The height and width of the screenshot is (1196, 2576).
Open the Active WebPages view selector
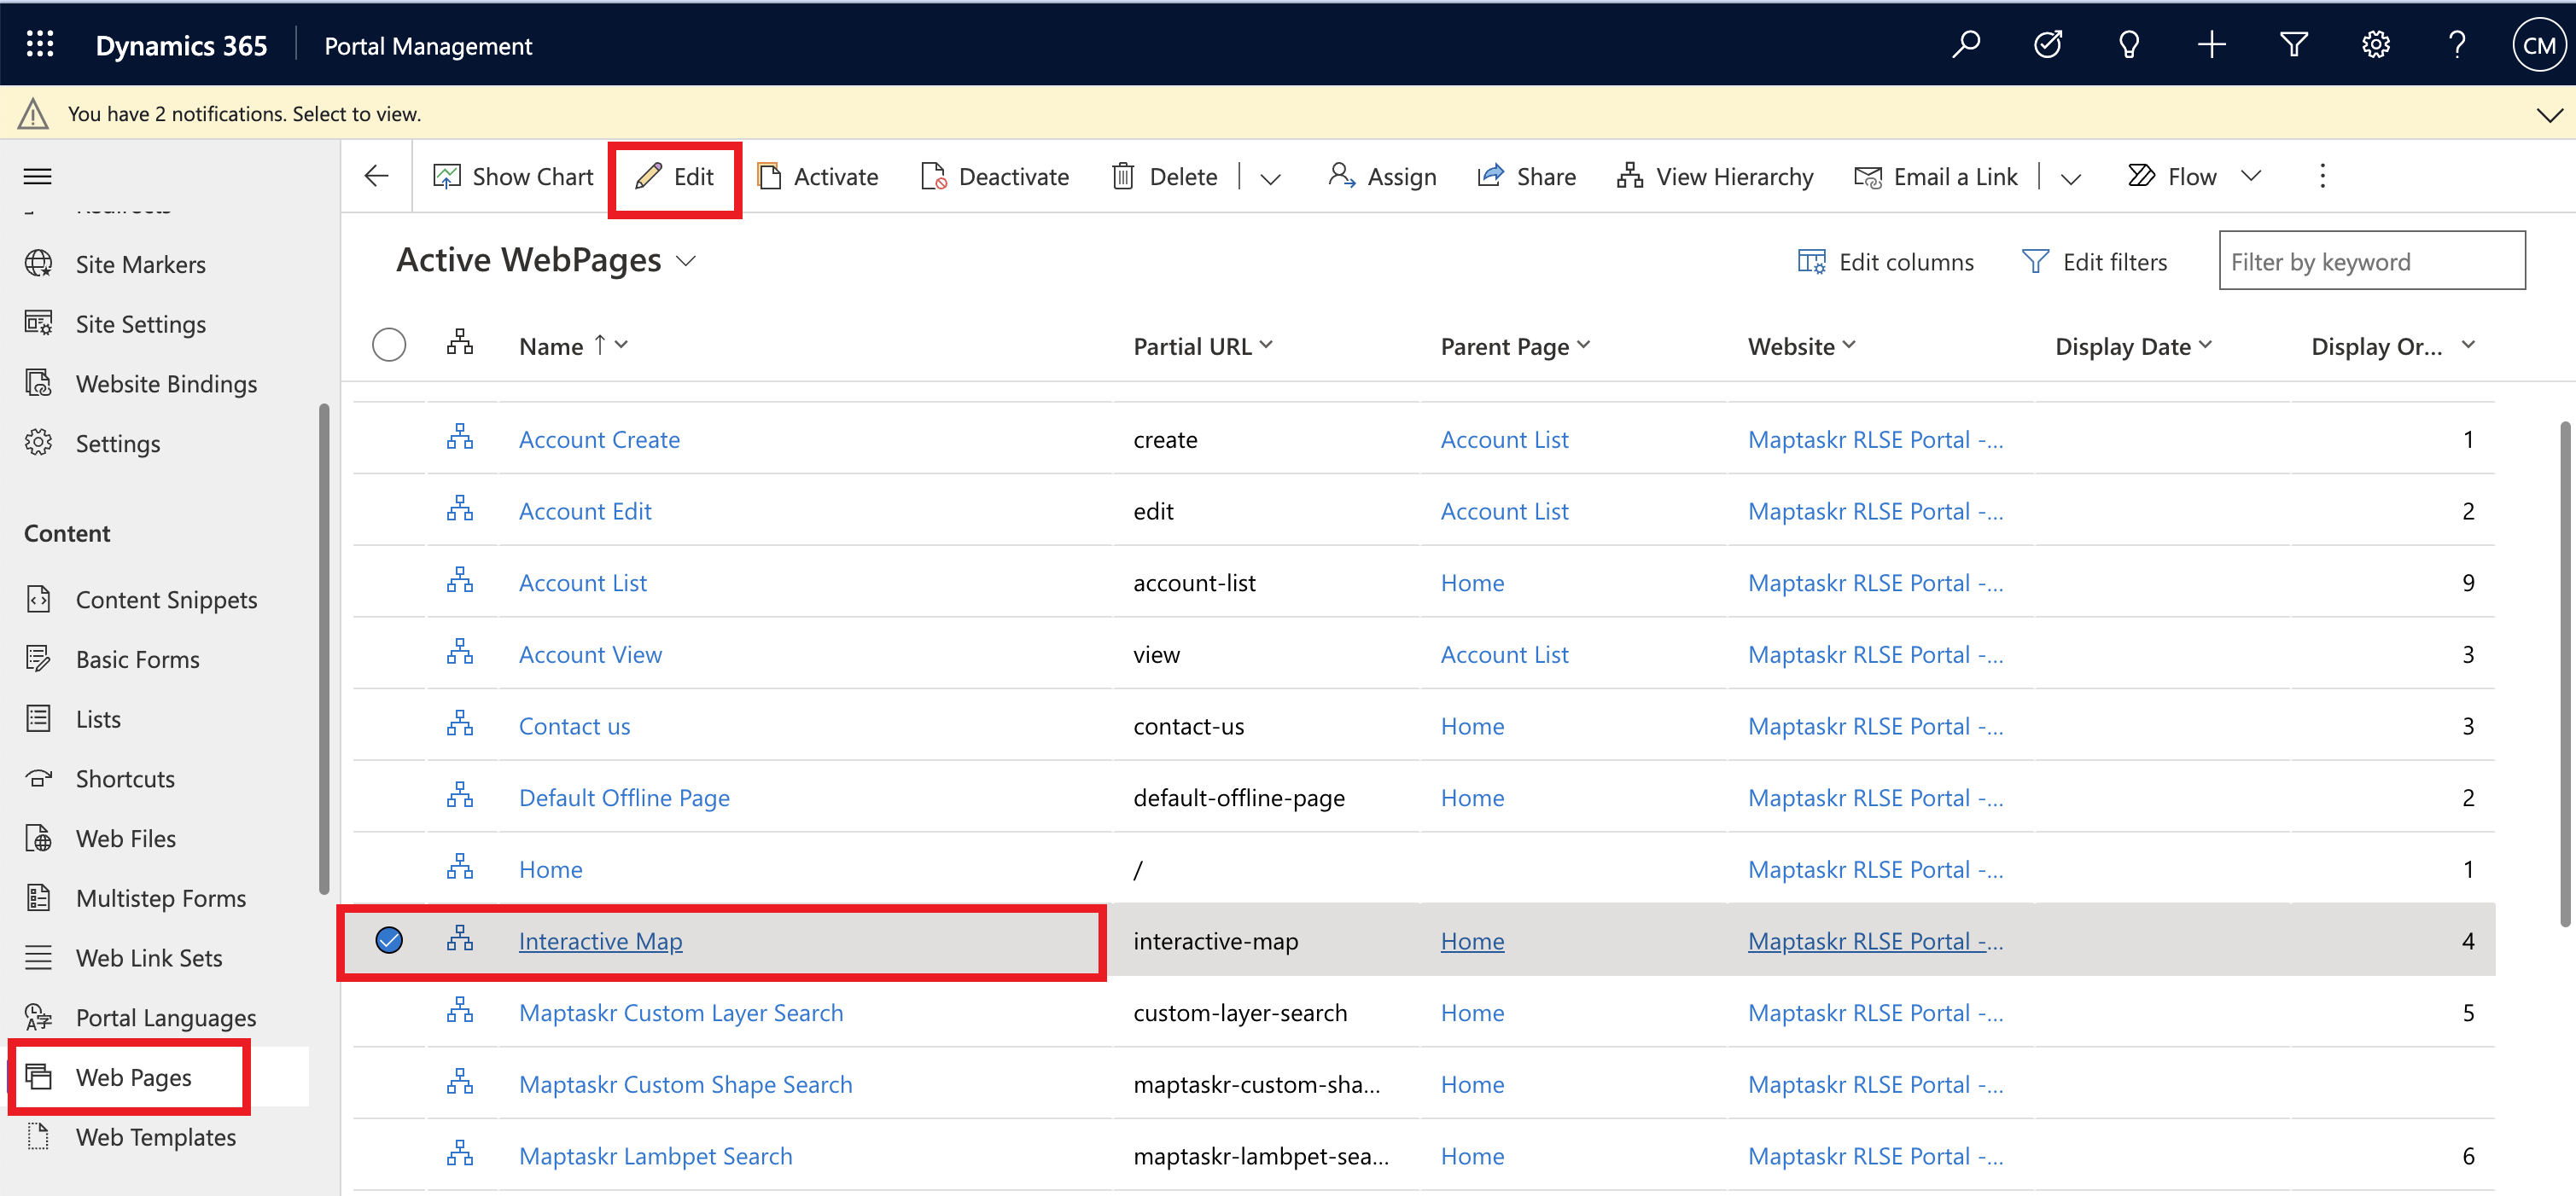[546, 260]
